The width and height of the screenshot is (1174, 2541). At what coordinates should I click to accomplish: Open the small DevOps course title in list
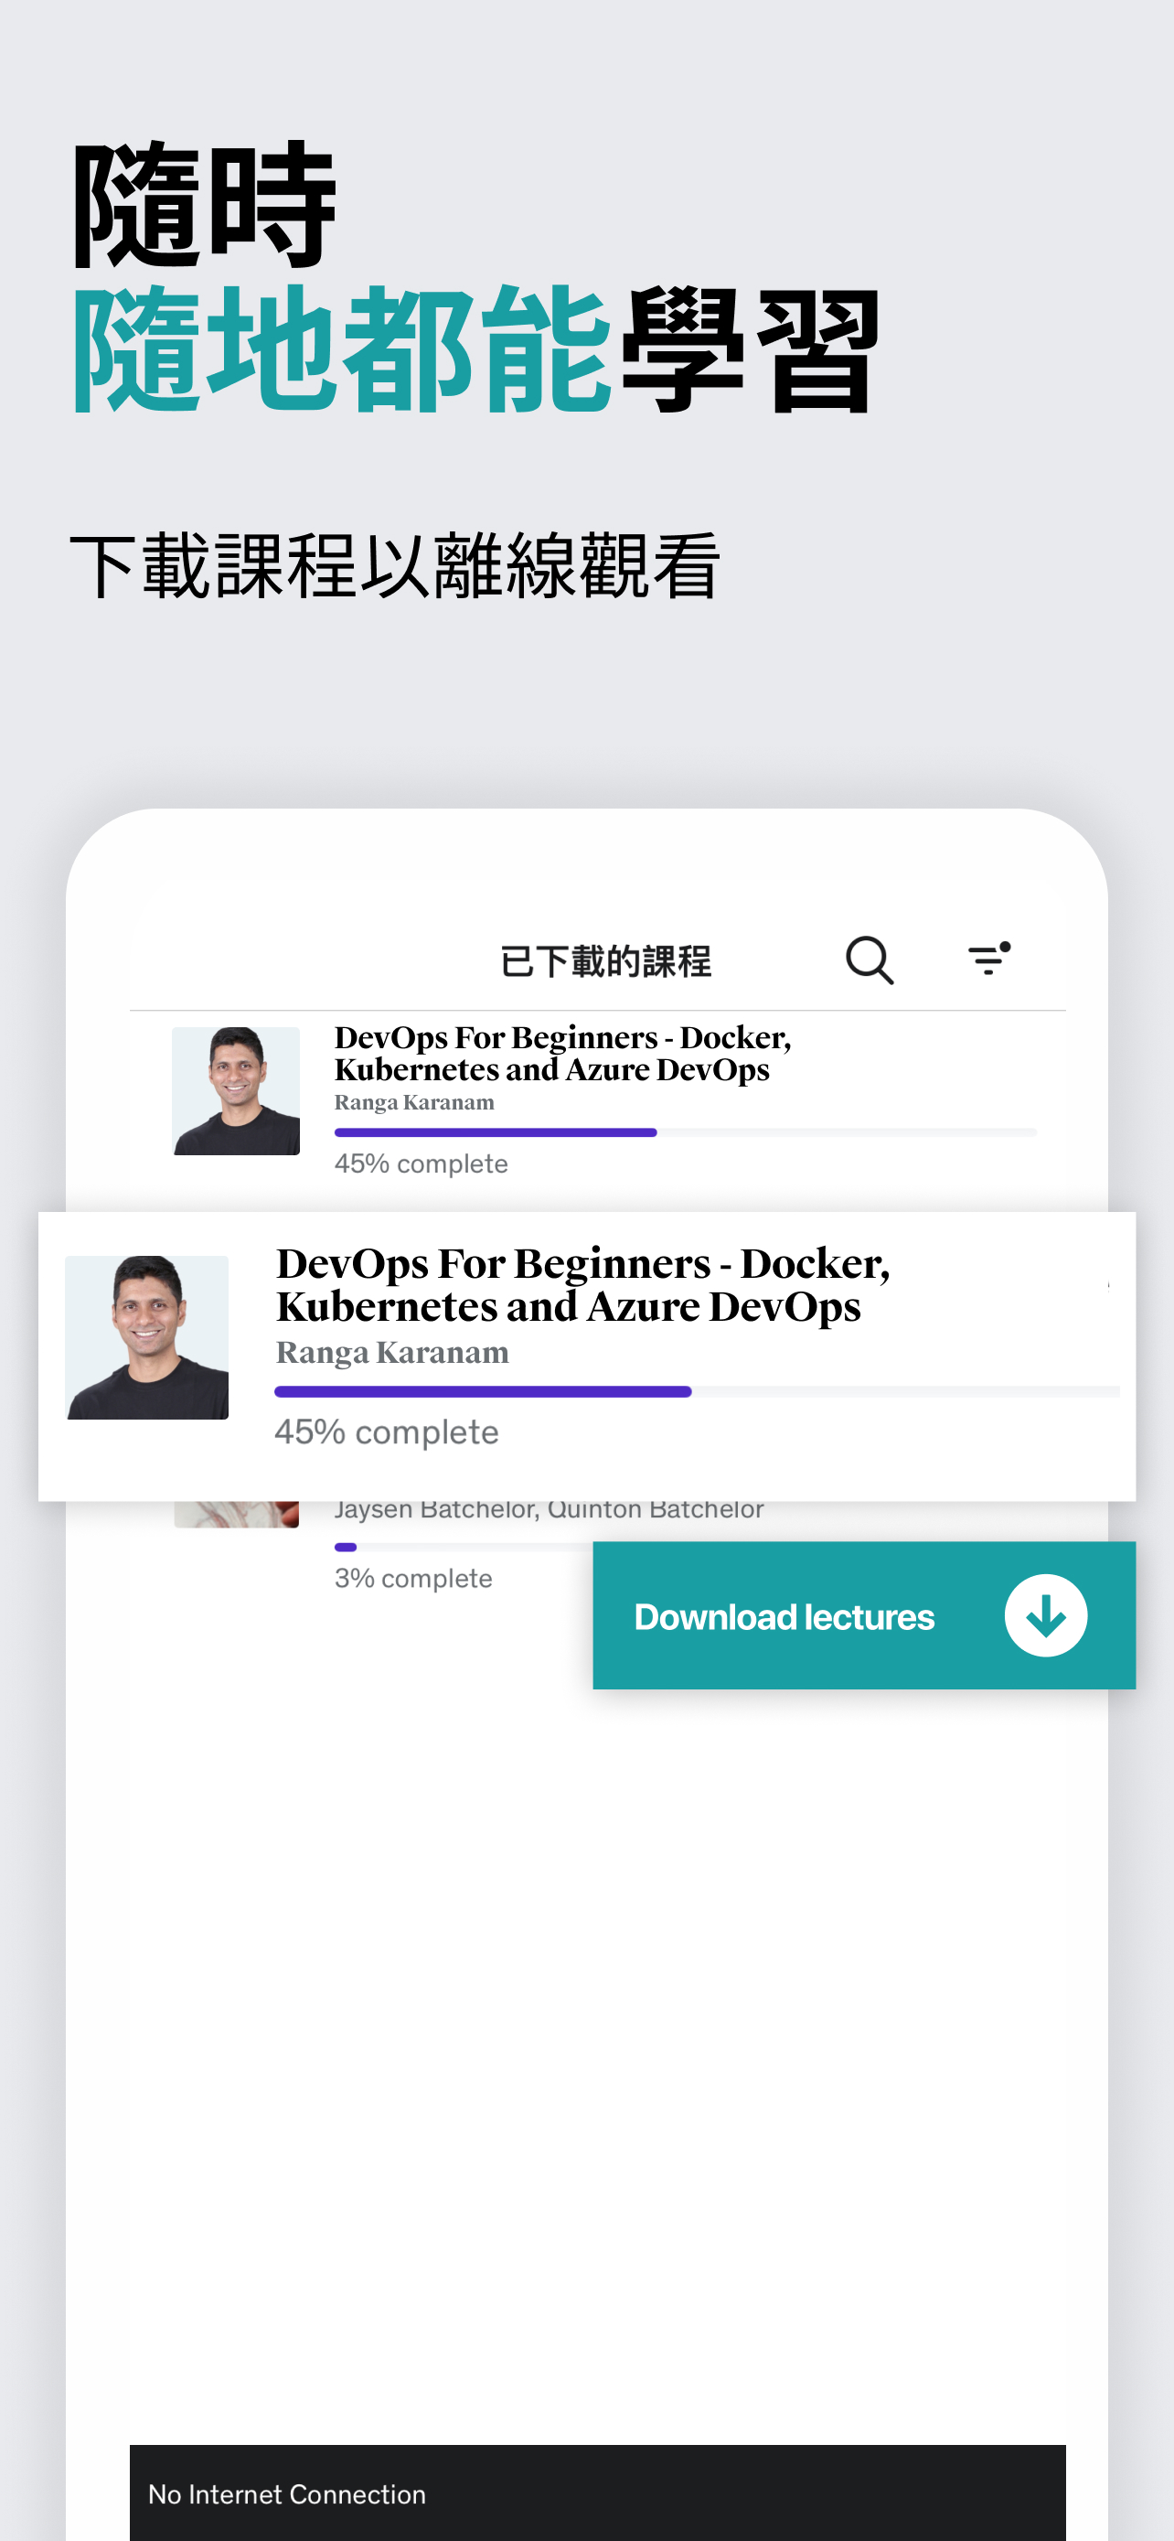(562, 1054)
